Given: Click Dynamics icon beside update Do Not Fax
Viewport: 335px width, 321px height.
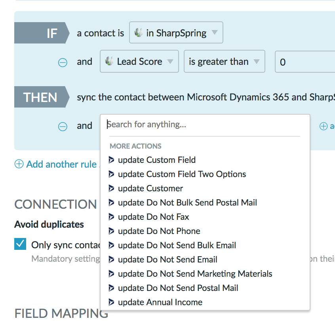Looking at the screenshot, I should point(111,217).
